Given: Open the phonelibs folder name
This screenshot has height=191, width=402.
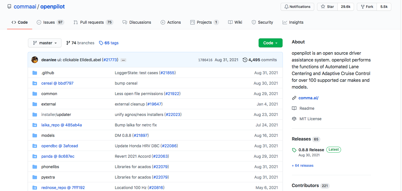Looking at the screenshot, I should 50,167.
